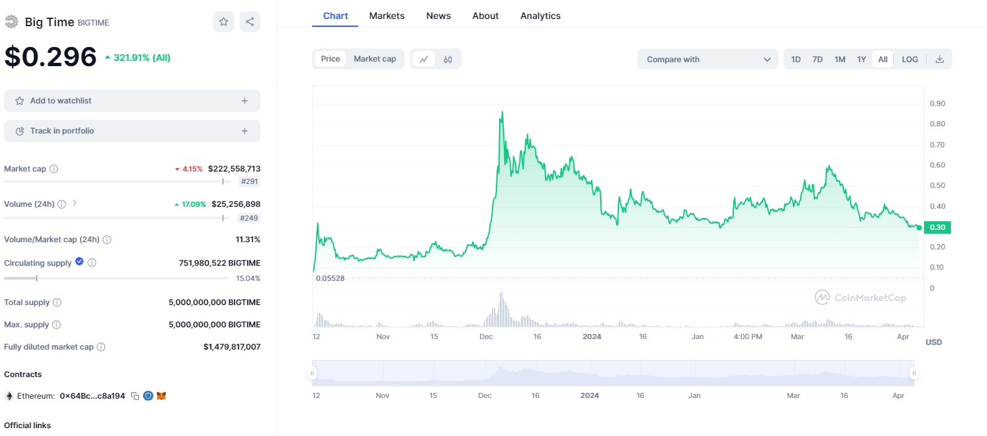Show Max. supply info icon
The image size is (987, 436).
click(56, 325)
